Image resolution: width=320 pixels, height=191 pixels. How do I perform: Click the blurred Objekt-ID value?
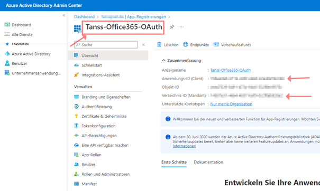pyautogui.click(x=246, y=87)
